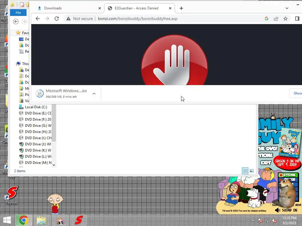Bookmark this page with the star icon
302x226 pixels.
(x=285, y=19)
